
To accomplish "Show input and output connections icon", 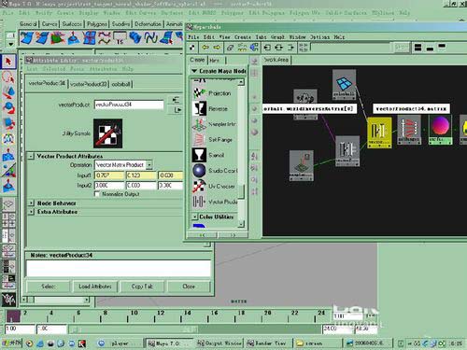I will [x=278, y=48].
